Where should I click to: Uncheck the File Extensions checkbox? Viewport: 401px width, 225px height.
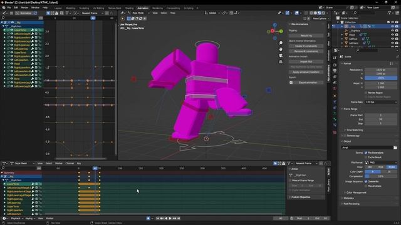click(x=366, y=152)
